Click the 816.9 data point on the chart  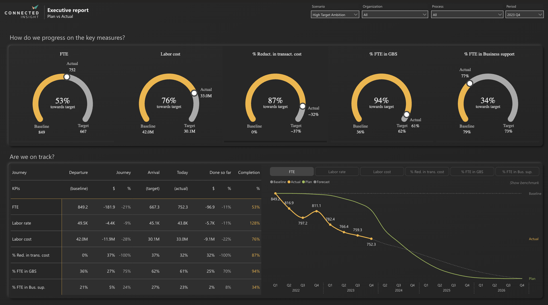[x=289, y=209]
